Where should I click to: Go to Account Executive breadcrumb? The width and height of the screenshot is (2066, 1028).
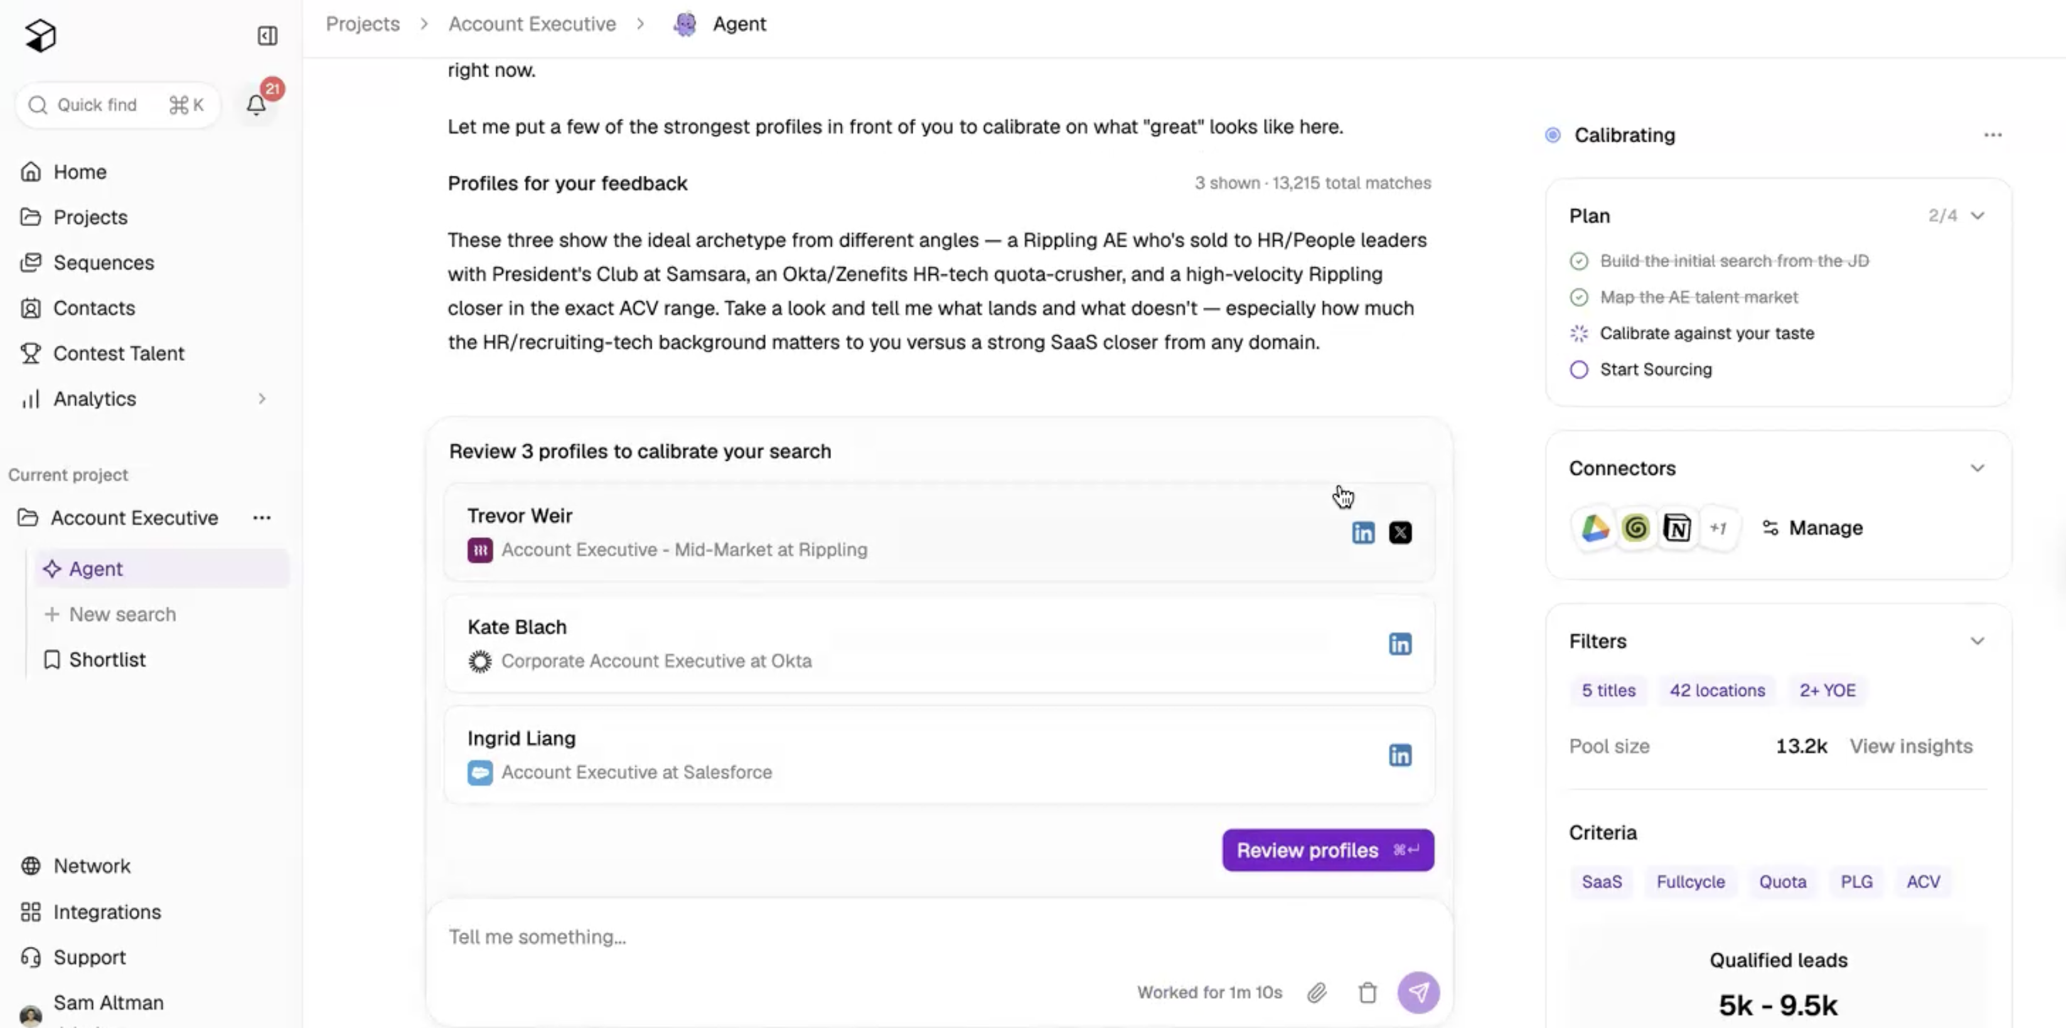point(532,24)
